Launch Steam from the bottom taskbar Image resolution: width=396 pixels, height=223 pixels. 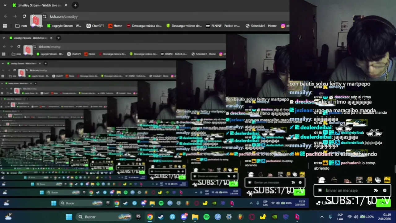tap(161, 217)
